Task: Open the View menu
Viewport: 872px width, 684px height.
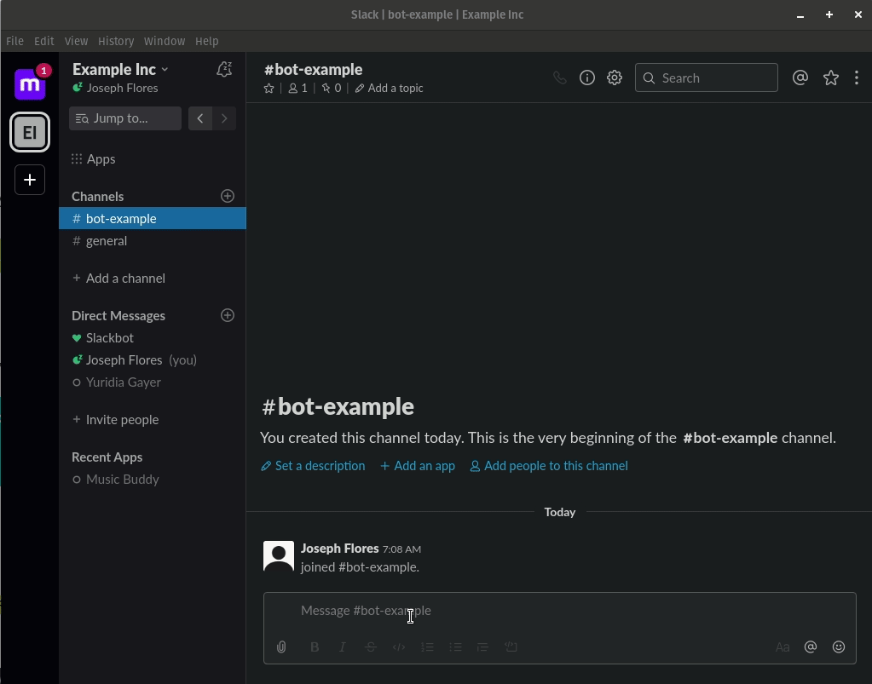Action: coord(76,41)
